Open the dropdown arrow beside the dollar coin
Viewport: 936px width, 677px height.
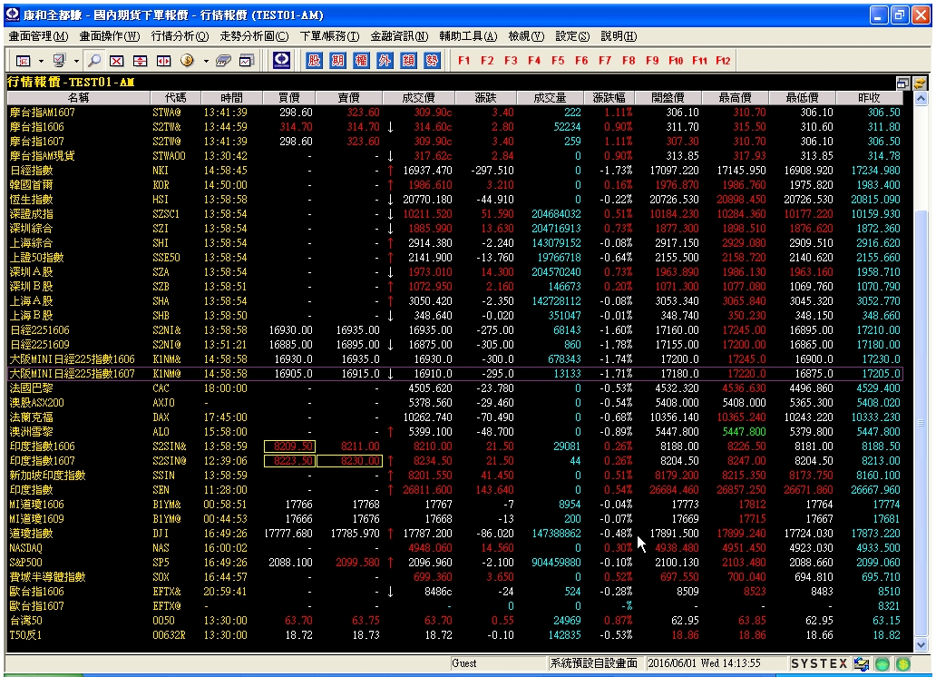(206, 61)
